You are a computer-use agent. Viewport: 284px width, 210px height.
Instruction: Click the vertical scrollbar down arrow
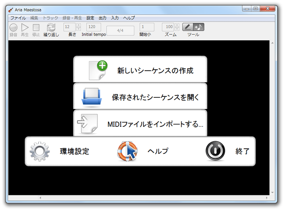pyautogui.click(x=272, y=192)
